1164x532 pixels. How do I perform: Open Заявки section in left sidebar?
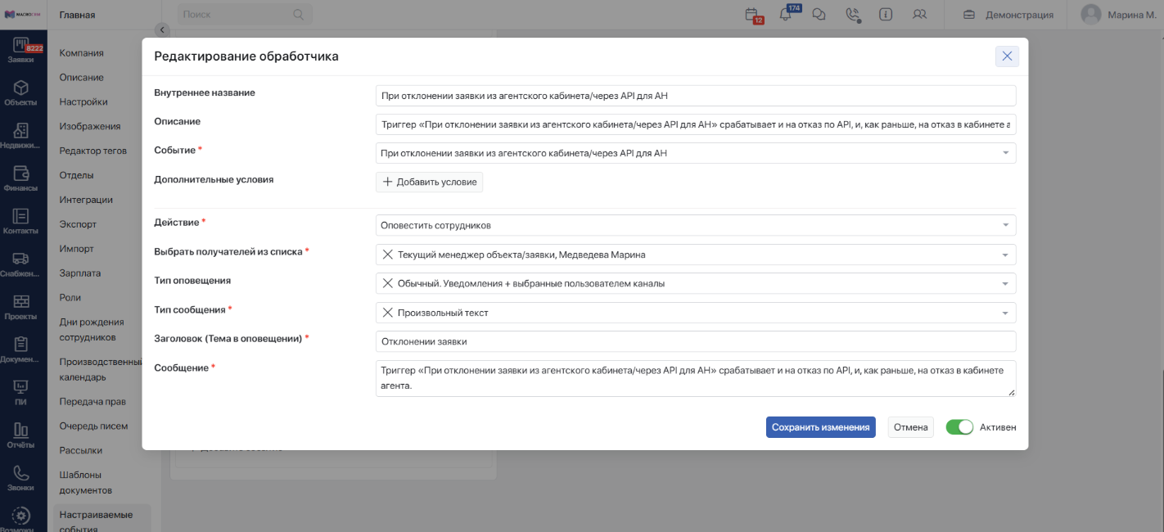coord(21,51)
